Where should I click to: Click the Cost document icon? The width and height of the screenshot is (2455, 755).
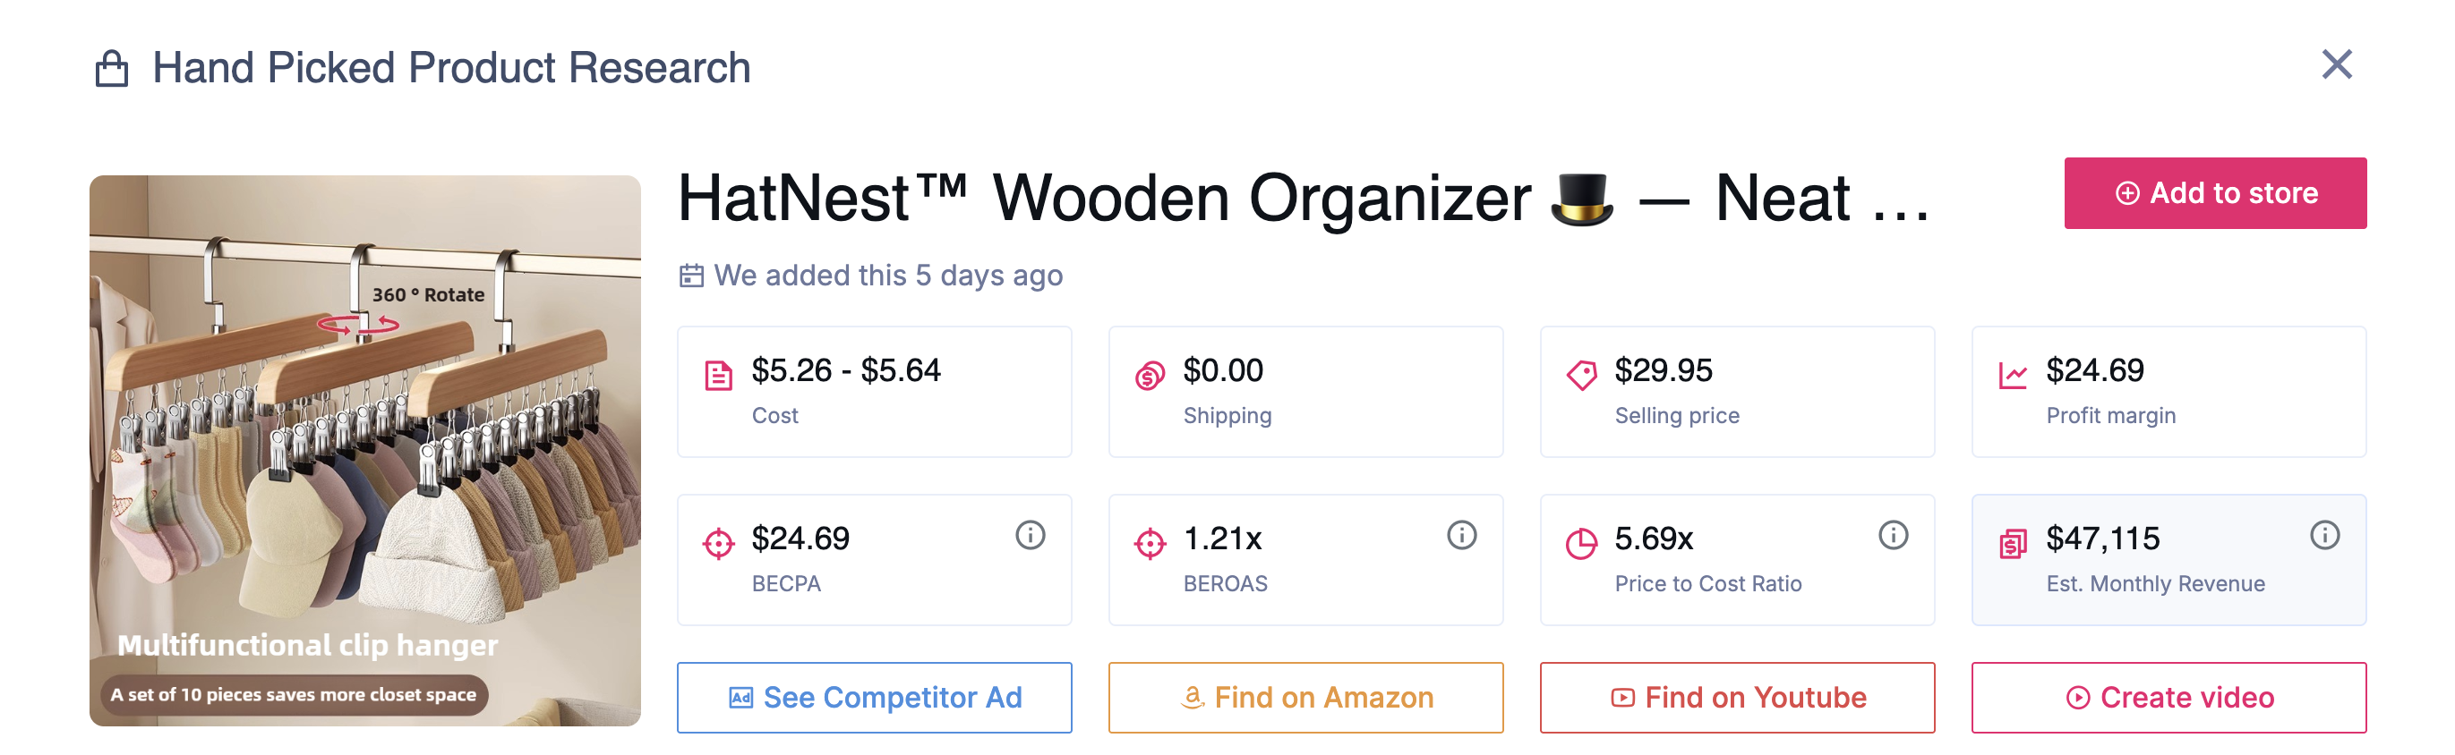(x=719, y=376)
